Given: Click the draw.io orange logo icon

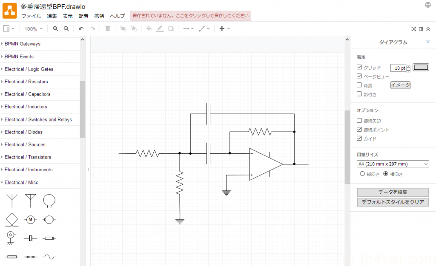Looking at the screenshot, I should [x=10, y=11].
